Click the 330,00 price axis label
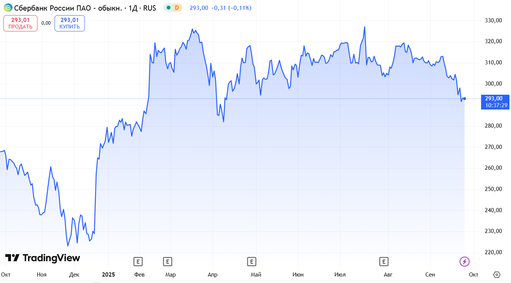This screenshot has width=511, height=283. click(493, 20)
